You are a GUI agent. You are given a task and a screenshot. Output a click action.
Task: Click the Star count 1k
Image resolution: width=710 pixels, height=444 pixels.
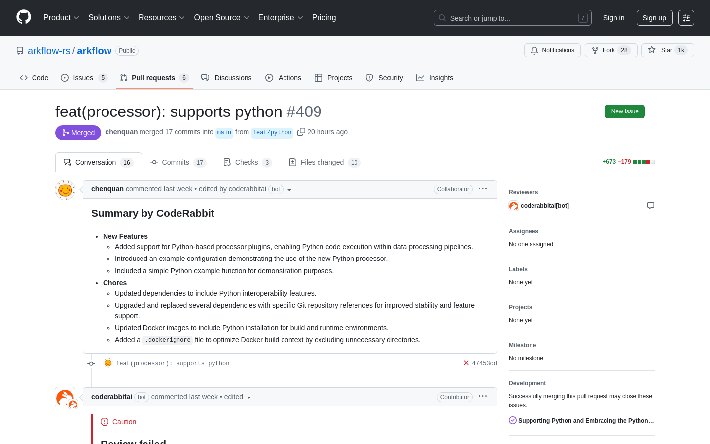[x=681, y=50]
